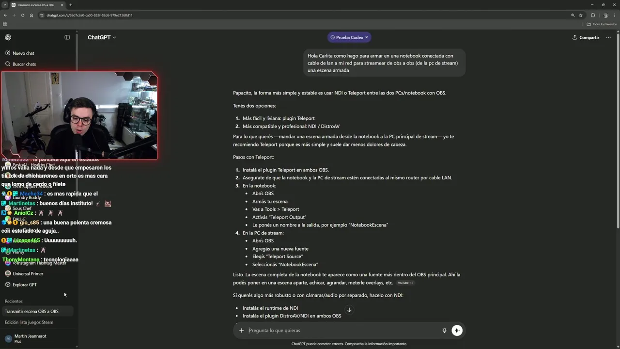Click the Recientes section heading
This screenshot has width=620, height=349.
coord(14,301)
